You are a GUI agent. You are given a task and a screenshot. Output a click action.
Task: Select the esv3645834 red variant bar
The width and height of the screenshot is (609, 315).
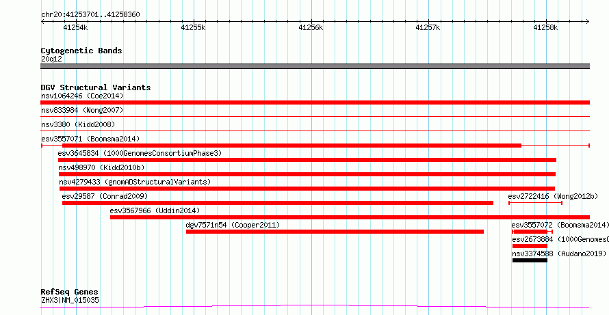[307, 160]
